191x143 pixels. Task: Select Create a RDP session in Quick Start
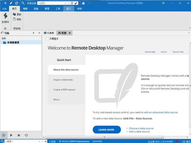(x=67, y=90)
